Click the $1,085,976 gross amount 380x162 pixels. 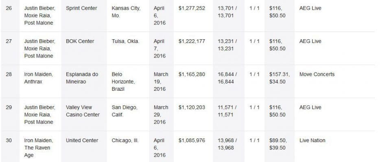click(x=191, y=141)
